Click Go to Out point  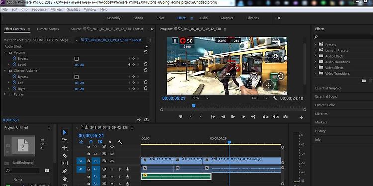(x=253, y=117)
